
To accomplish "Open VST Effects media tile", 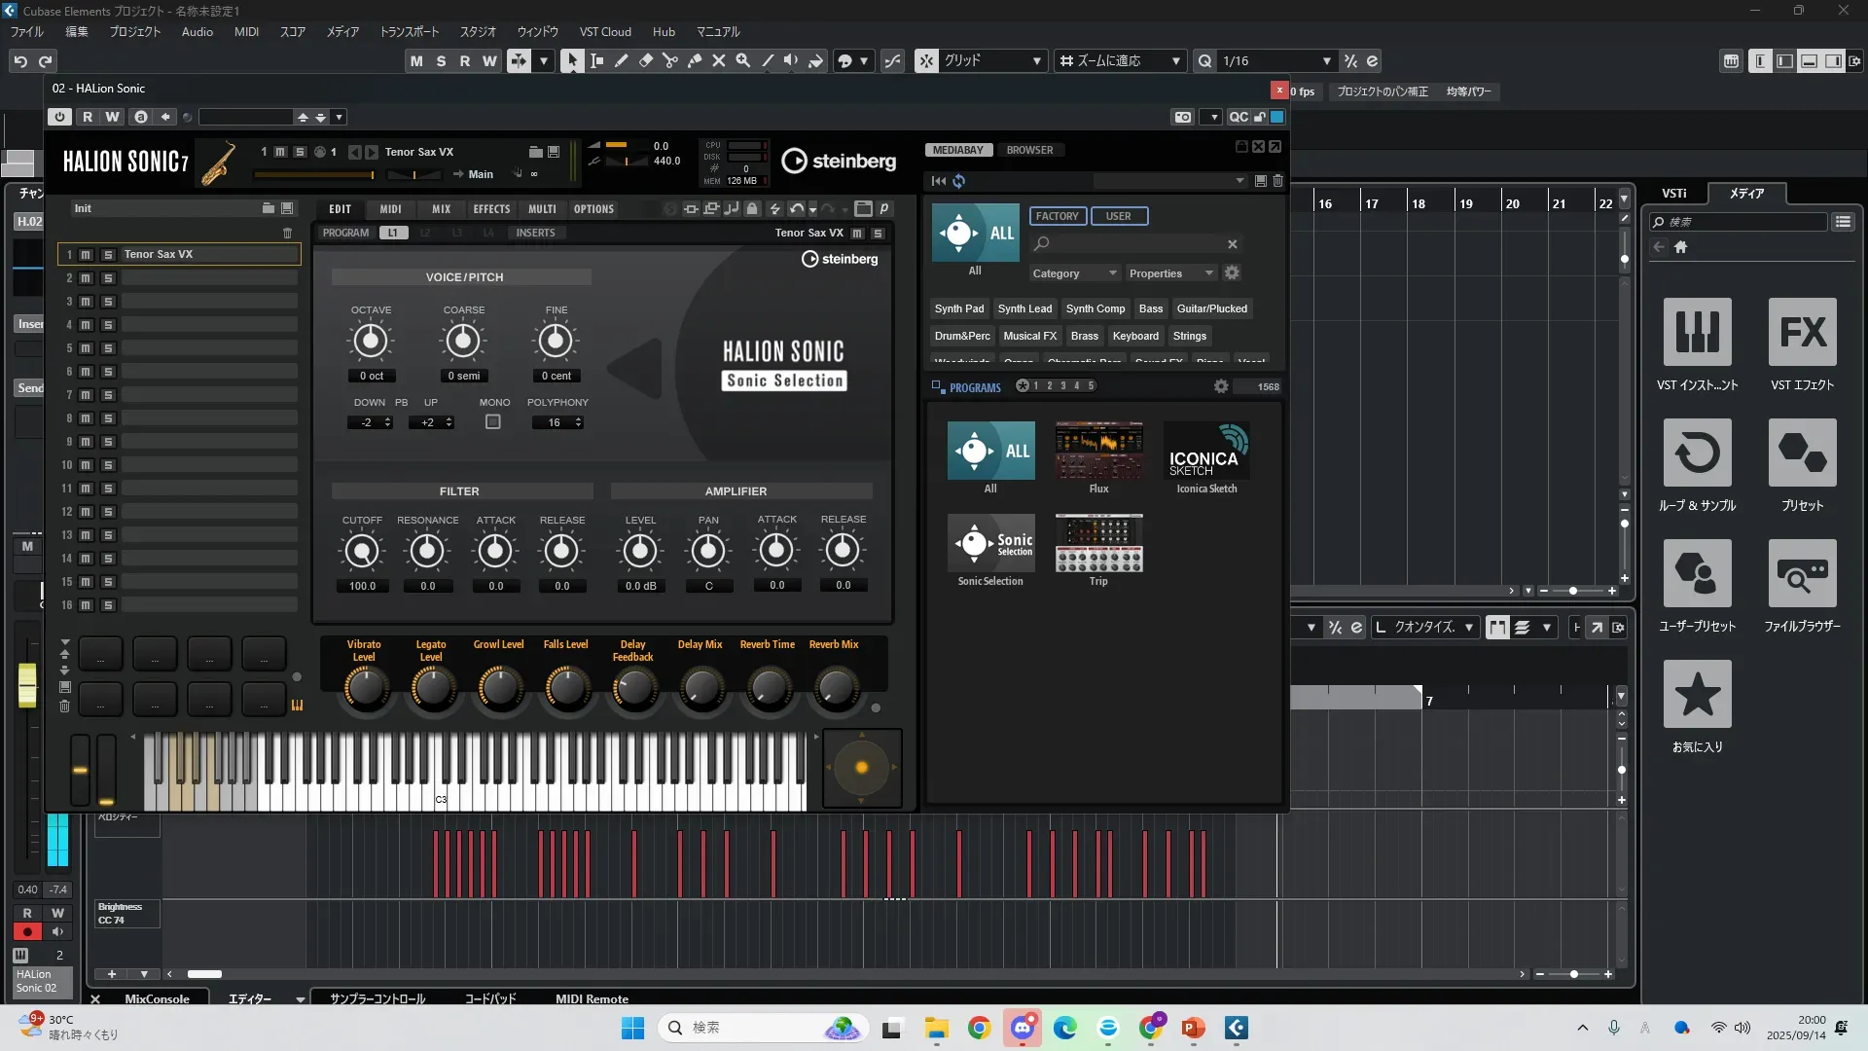I will [x=1802, y=333].
